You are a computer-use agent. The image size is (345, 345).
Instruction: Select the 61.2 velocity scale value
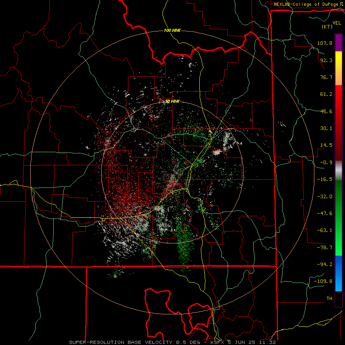[326, 94]
